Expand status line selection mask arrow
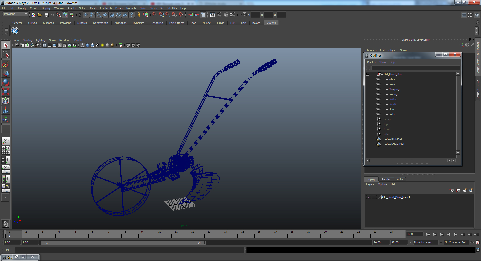 pyautogui.click(x=80, y=15)
